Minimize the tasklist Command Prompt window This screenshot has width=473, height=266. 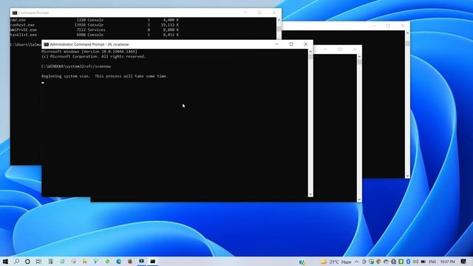click(x=245, y=13)
